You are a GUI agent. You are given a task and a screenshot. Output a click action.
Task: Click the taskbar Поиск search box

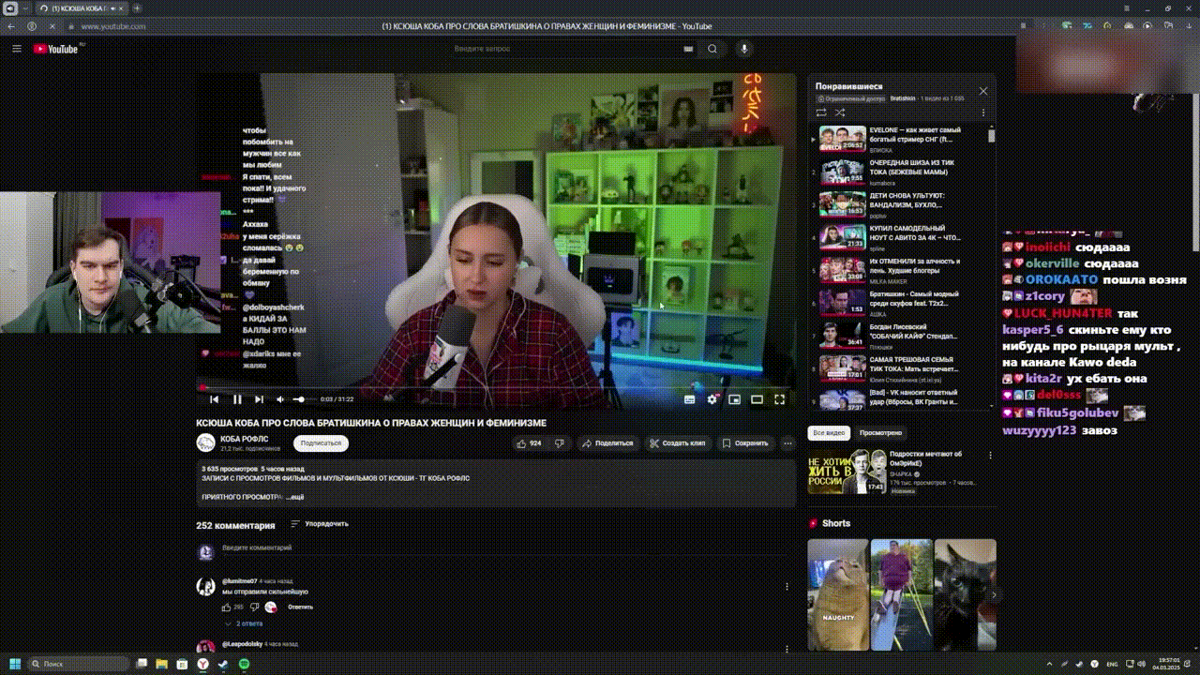(x=79, y=664)
